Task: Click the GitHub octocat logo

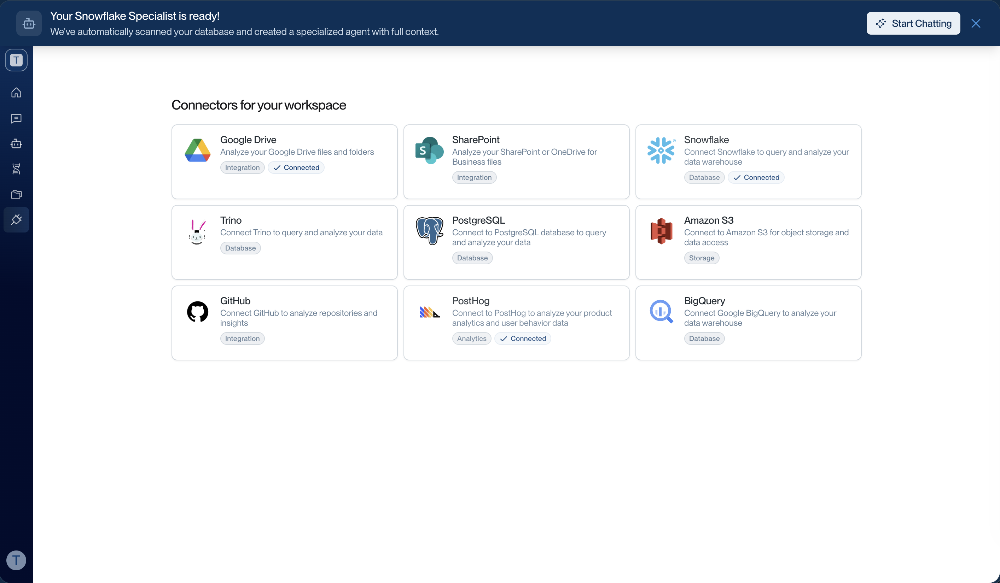Action: (198, 311)
